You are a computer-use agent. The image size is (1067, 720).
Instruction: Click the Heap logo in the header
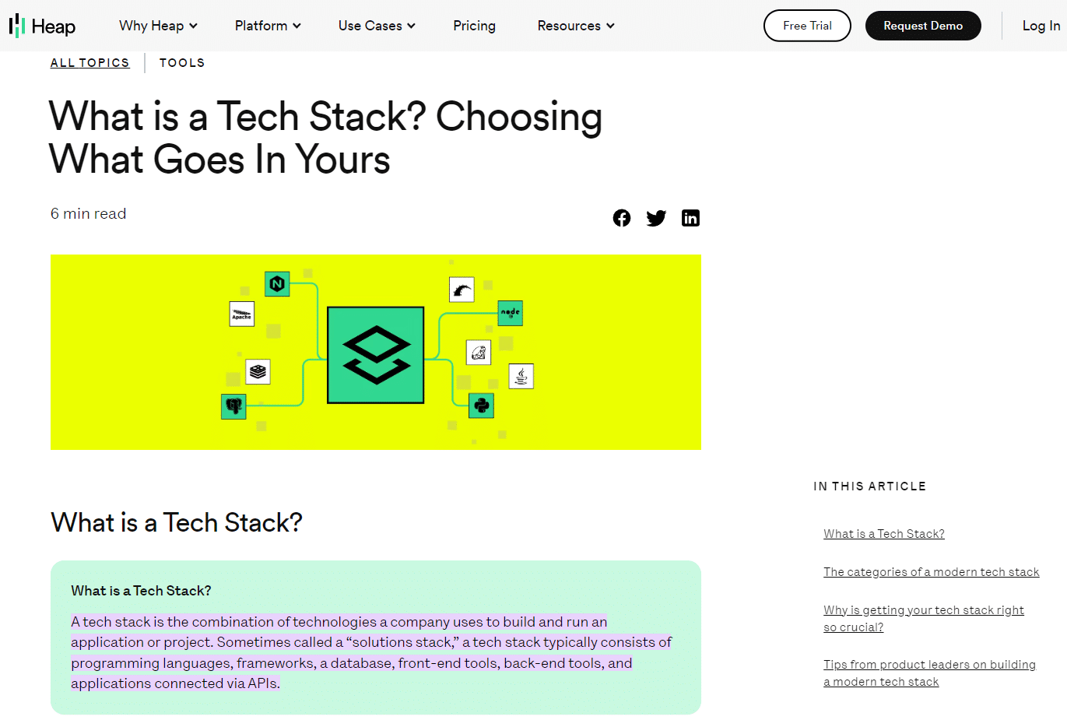[42, 25]
